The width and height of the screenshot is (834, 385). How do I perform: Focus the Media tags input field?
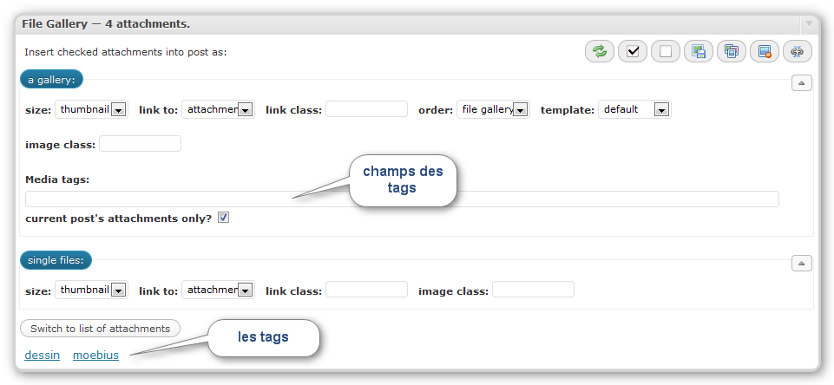pyautogui.click(x=402, y=199)
